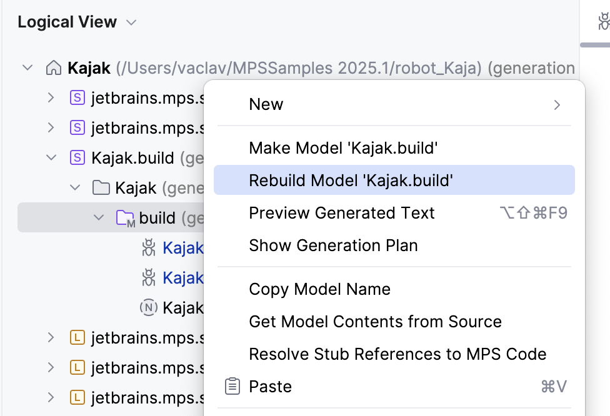610x416 pixels.
Task: Collapse the build model node
Action: click(98, 218)
